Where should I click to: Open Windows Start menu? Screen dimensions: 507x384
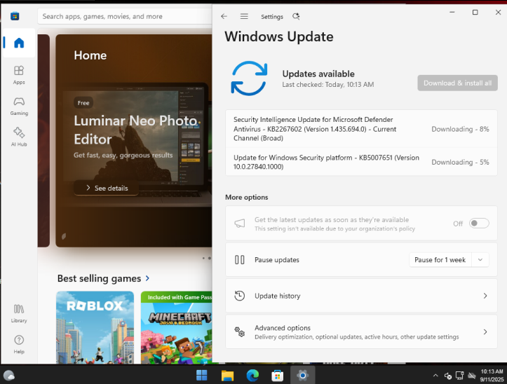click(202, 376)
